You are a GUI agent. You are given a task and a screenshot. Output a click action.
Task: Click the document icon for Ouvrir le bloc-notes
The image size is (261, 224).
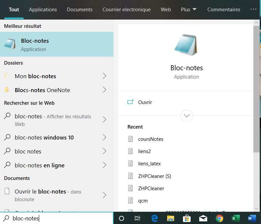pyautogui.click(x=7, y=191)
